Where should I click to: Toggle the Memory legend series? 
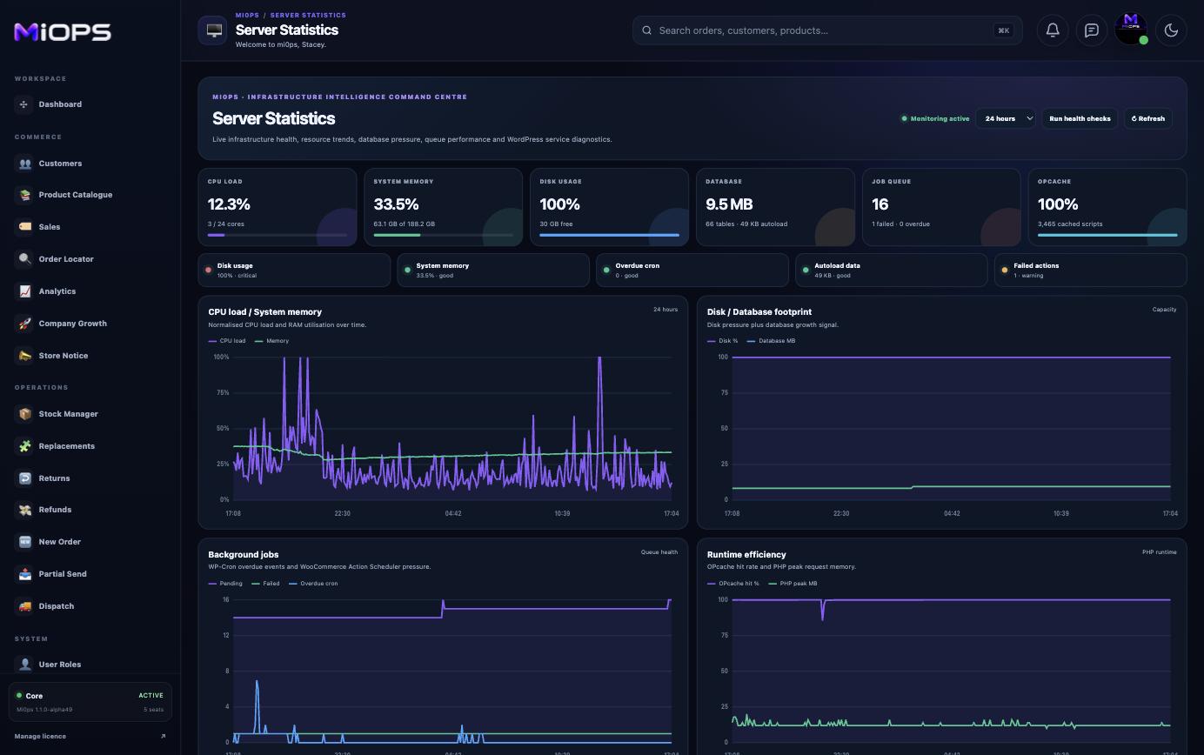click(272, 341)
